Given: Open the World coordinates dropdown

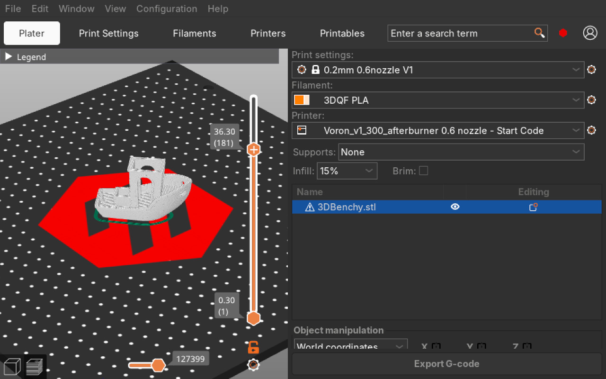Looking at the screenshot, I should 350,346.
